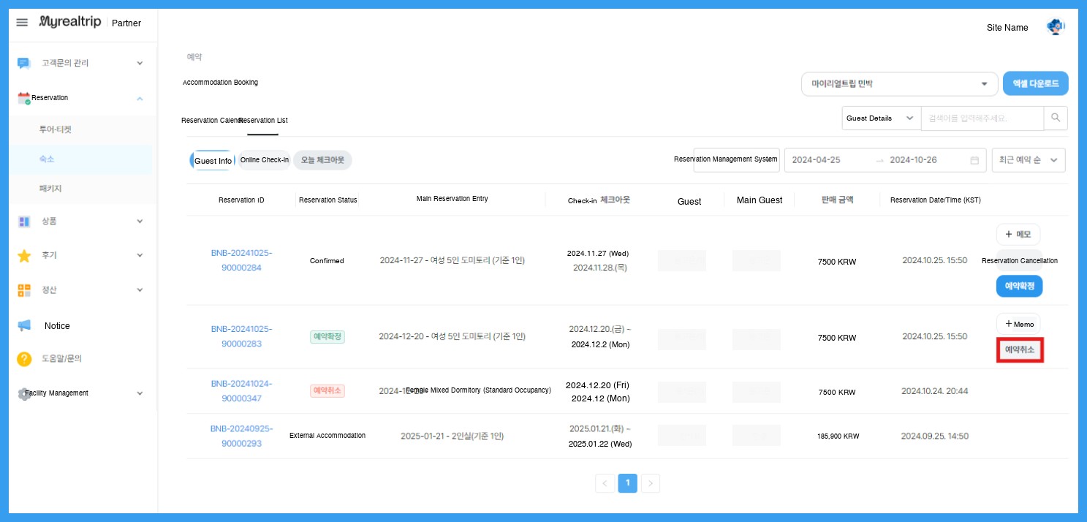Click the blue 예약확정 button

[x=1019, y=287]
